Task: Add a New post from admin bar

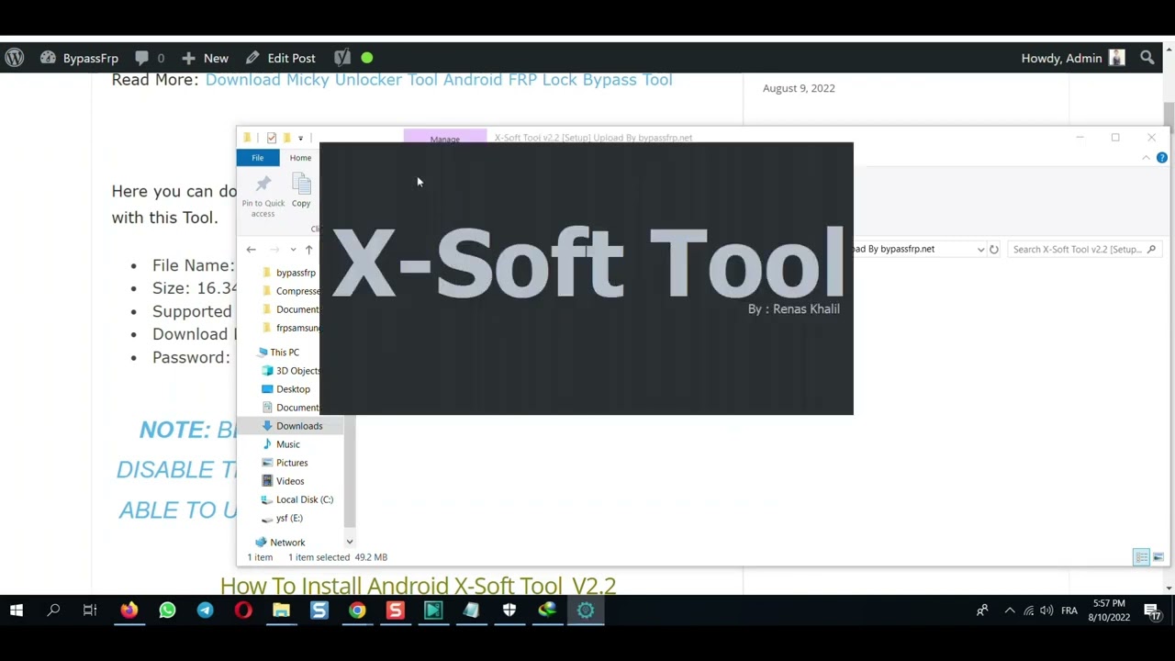Action: [x=205, y=58]
